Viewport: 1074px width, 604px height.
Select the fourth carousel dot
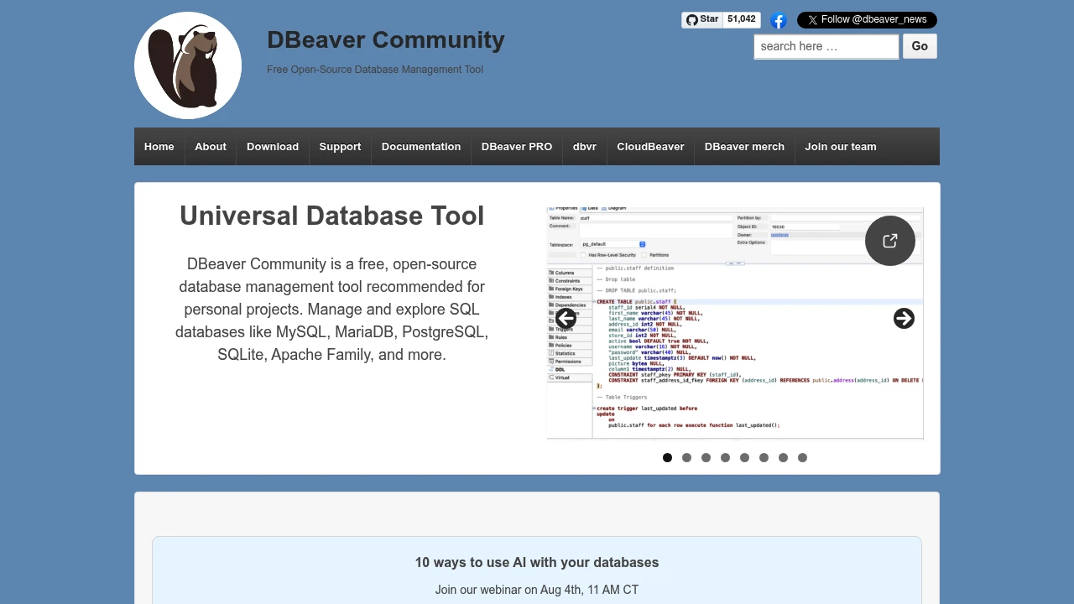(x=725, y=458)
